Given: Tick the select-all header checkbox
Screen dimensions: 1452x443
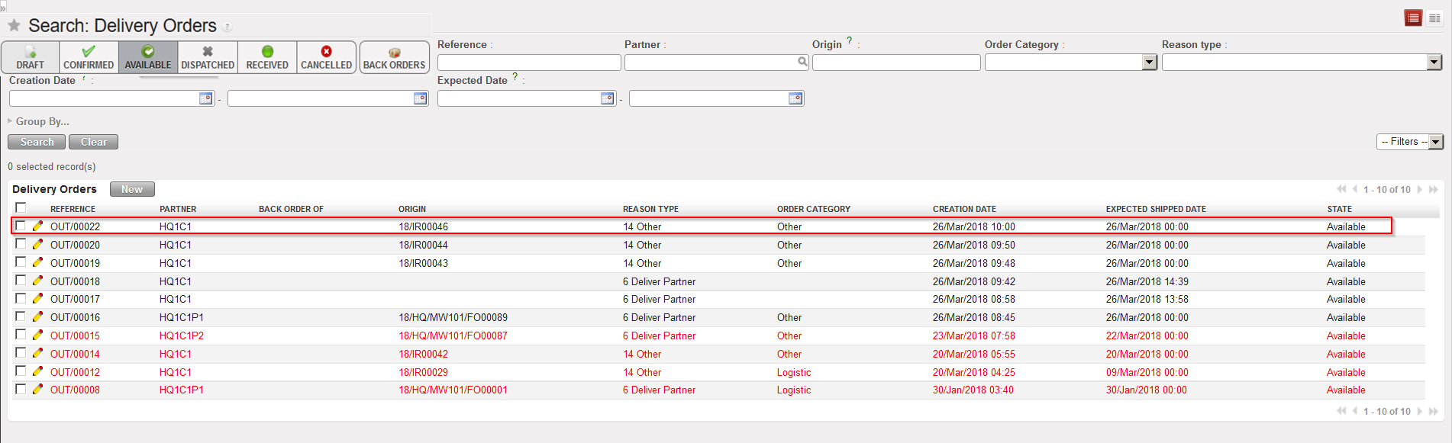Looking at the screenshot, I should [x=21, y=207].
